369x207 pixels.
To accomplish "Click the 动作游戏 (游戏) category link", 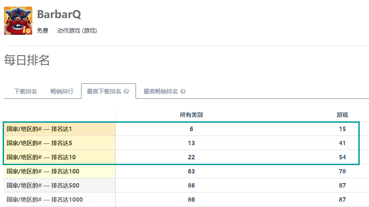I will [x=77, y=31].
